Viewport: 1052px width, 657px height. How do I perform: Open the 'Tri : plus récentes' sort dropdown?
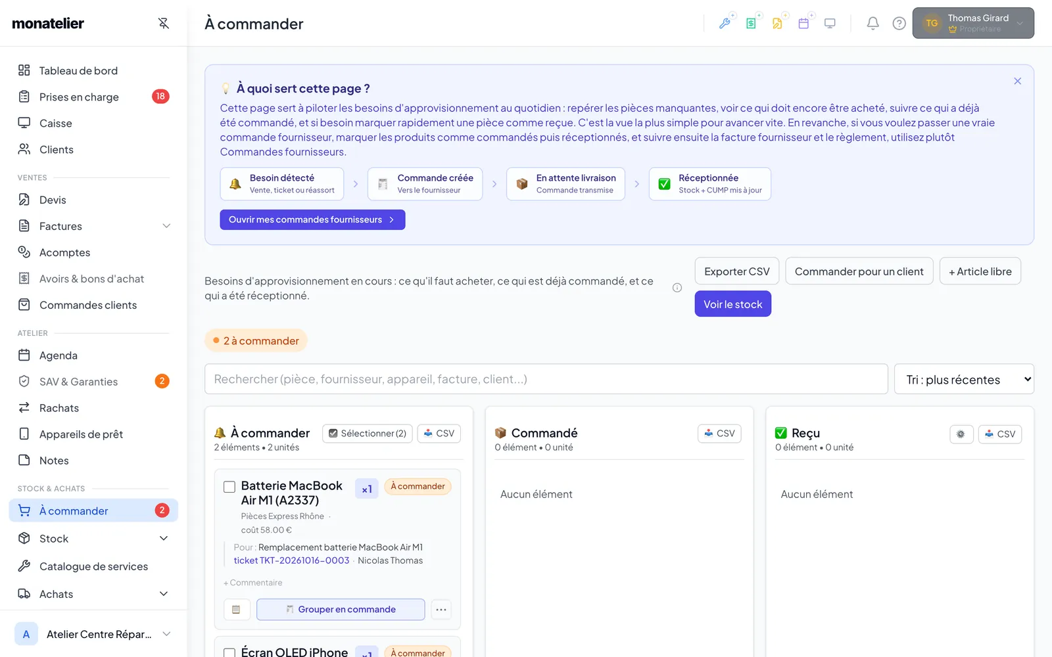[964, 379]
